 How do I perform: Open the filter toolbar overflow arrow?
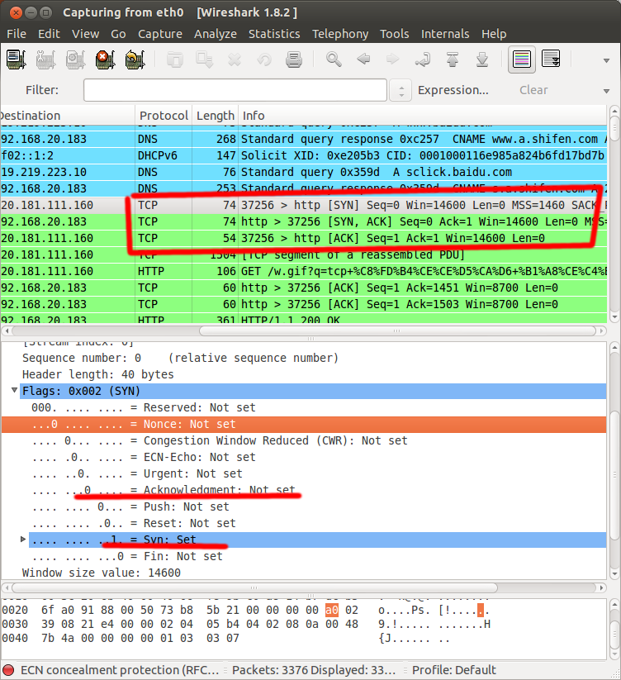pyautogui.click(x=607, y=91)
